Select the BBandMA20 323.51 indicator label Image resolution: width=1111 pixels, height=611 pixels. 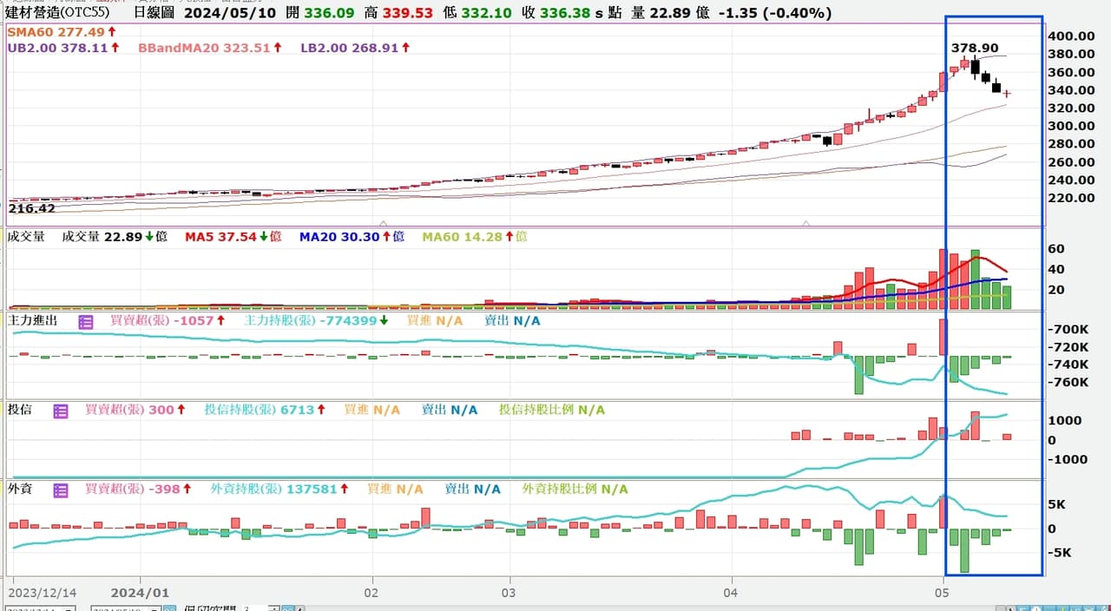[204, 48]
